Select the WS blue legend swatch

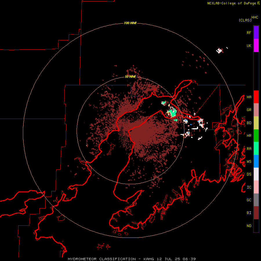pyautogui.click(x=256, y=161)
